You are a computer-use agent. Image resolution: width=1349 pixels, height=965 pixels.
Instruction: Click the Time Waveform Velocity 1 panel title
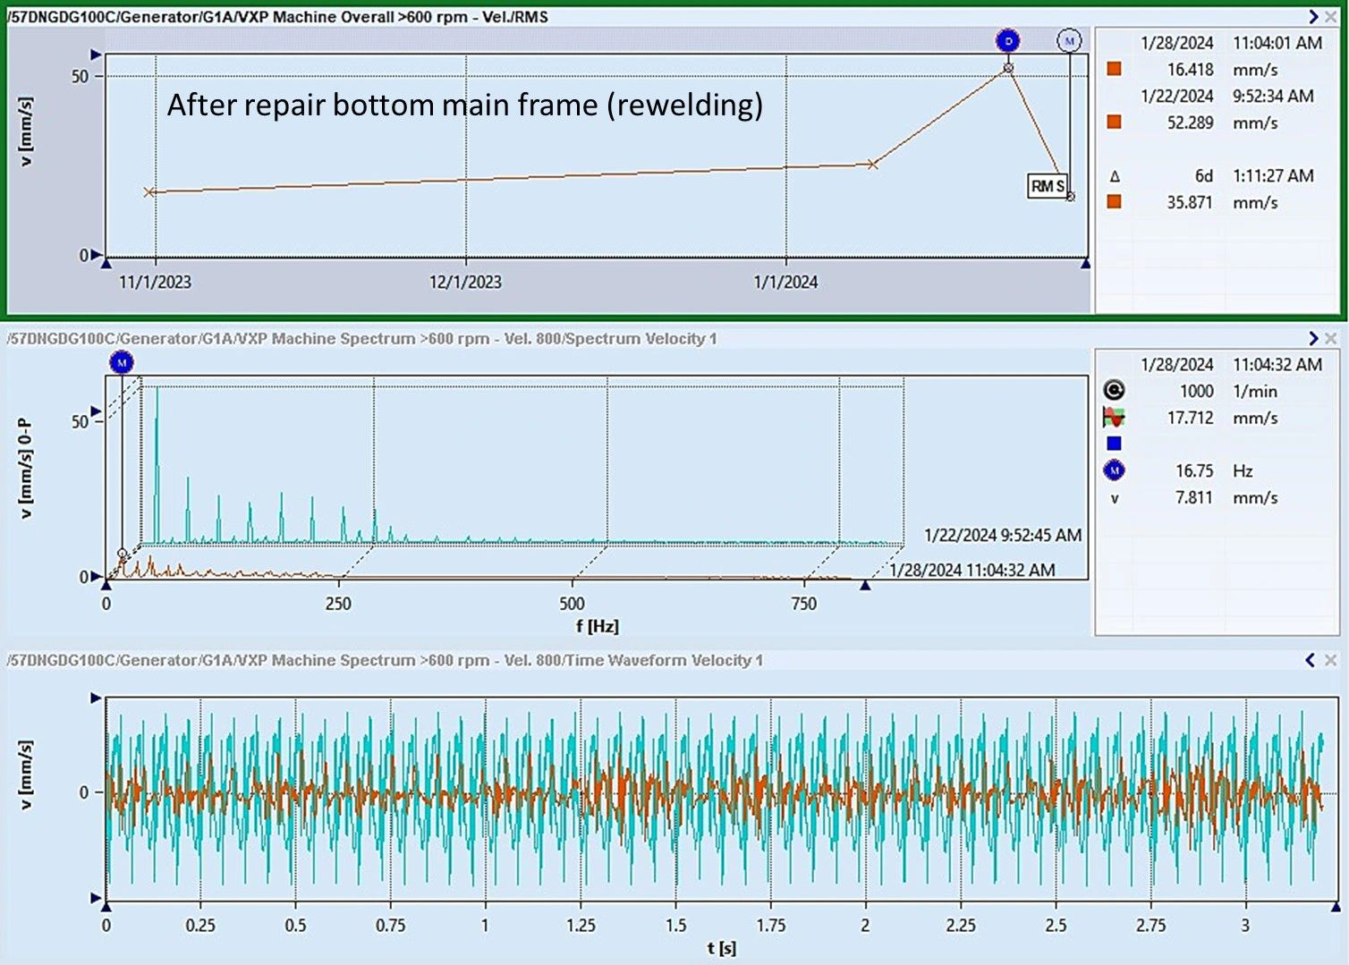coord(386,660)
